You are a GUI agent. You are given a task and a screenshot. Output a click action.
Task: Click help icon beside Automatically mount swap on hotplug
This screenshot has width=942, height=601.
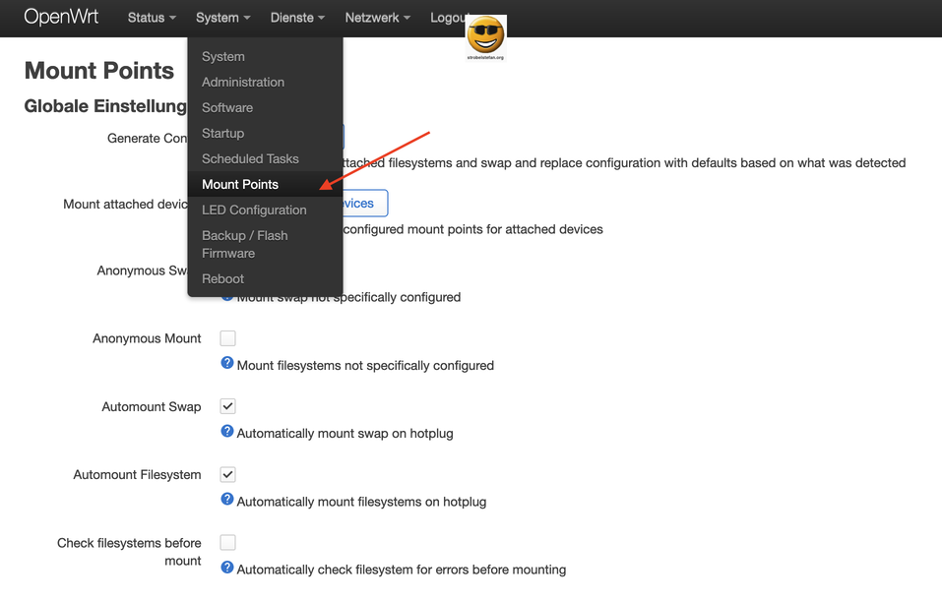click(x=227, y=431)
